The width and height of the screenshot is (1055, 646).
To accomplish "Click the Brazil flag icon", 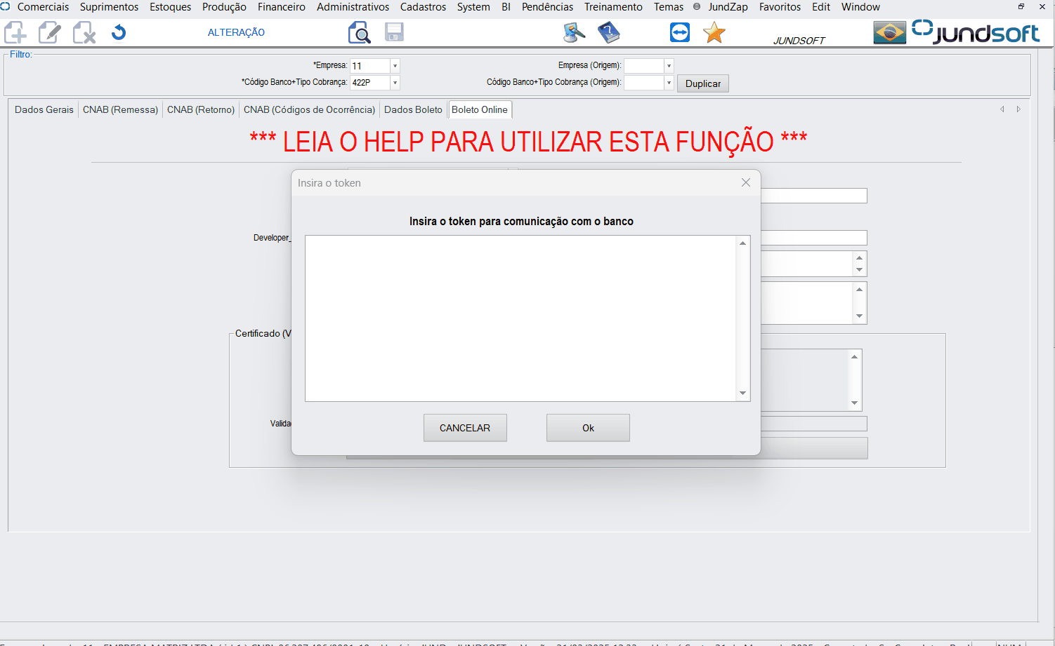I will pos(889,32).
